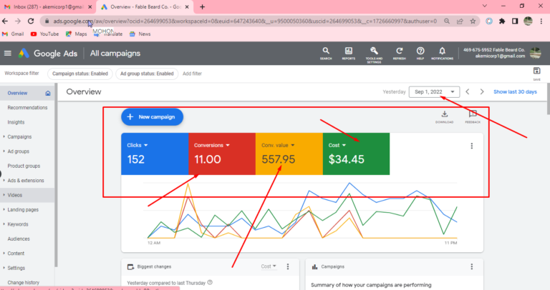This screenshot has width=550, height=290.
Task: Expand the Campaigns sidebar section
Action: coord(19,136)
